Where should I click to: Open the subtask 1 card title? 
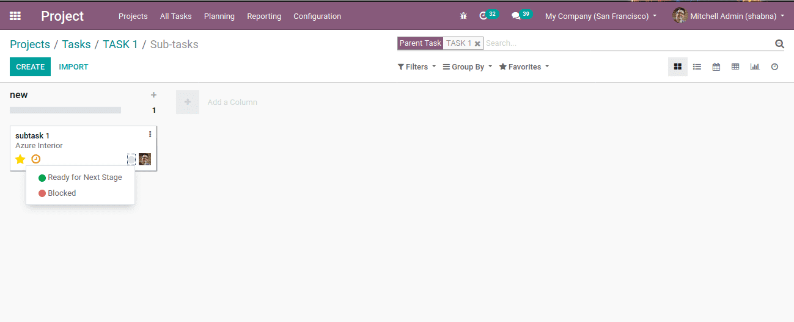(x=32, y=135)
